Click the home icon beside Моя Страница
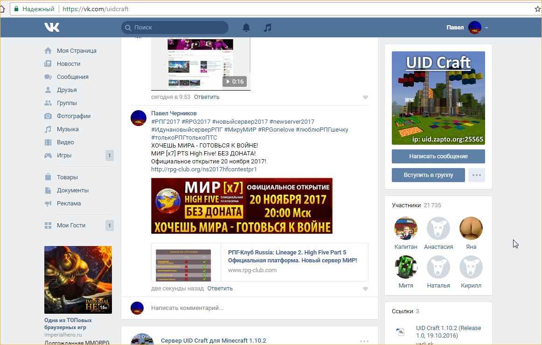Viewport: 542px width, 345px height. click(48, 50)
